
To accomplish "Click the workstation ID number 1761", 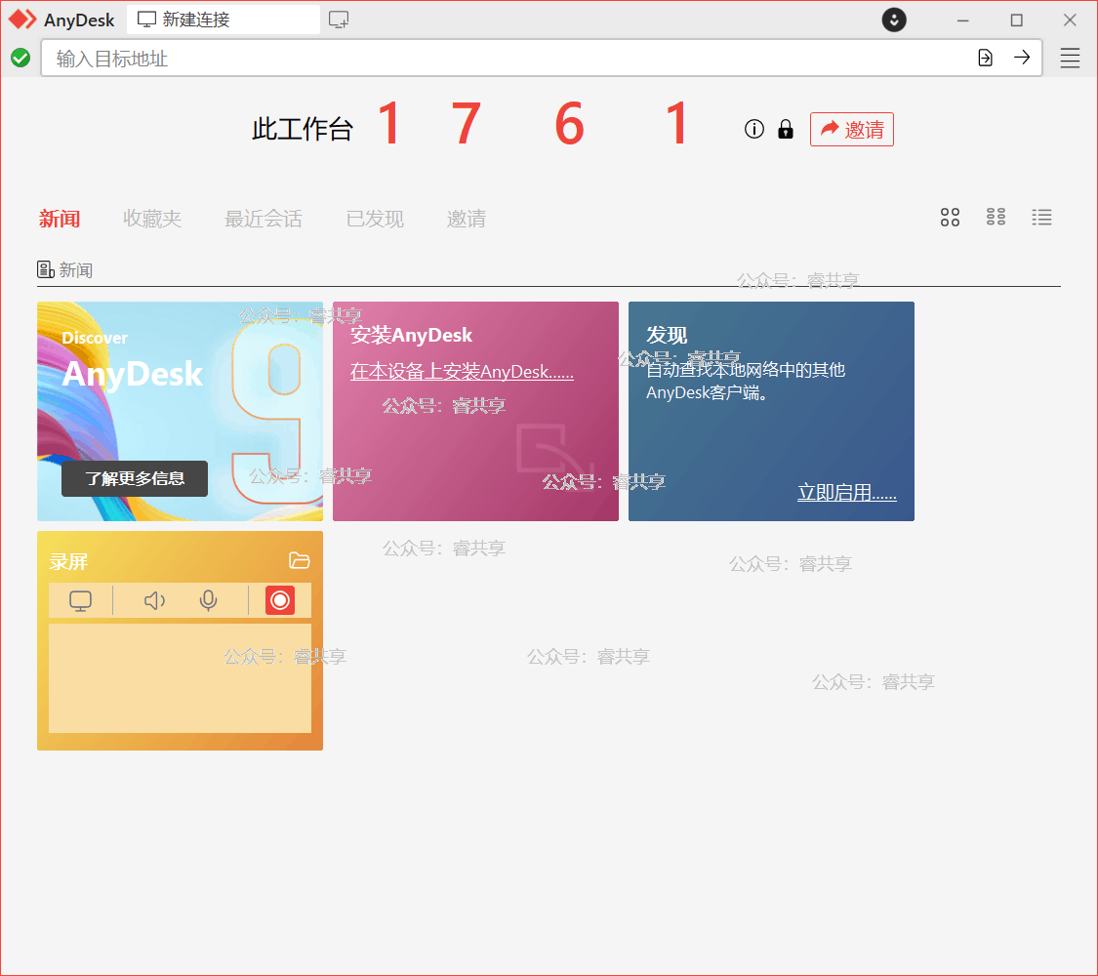I will pyautogui.click(x=532, y=124).
